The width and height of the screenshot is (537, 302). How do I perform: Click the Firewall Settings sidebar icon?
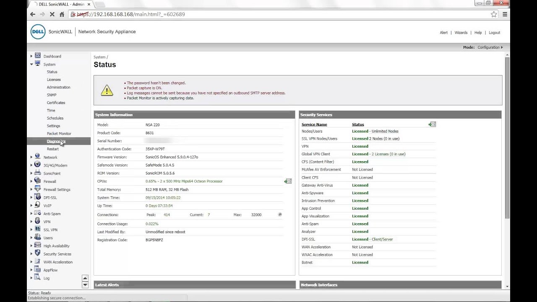[x=37, y=189]
